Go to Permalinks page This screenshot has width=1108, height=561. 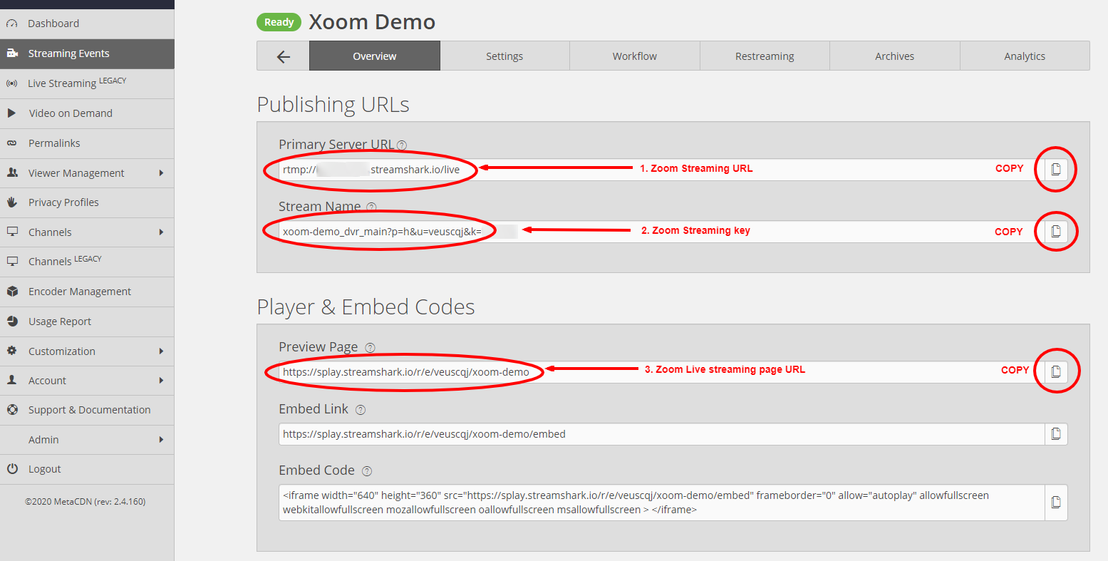tap(87, 143)
